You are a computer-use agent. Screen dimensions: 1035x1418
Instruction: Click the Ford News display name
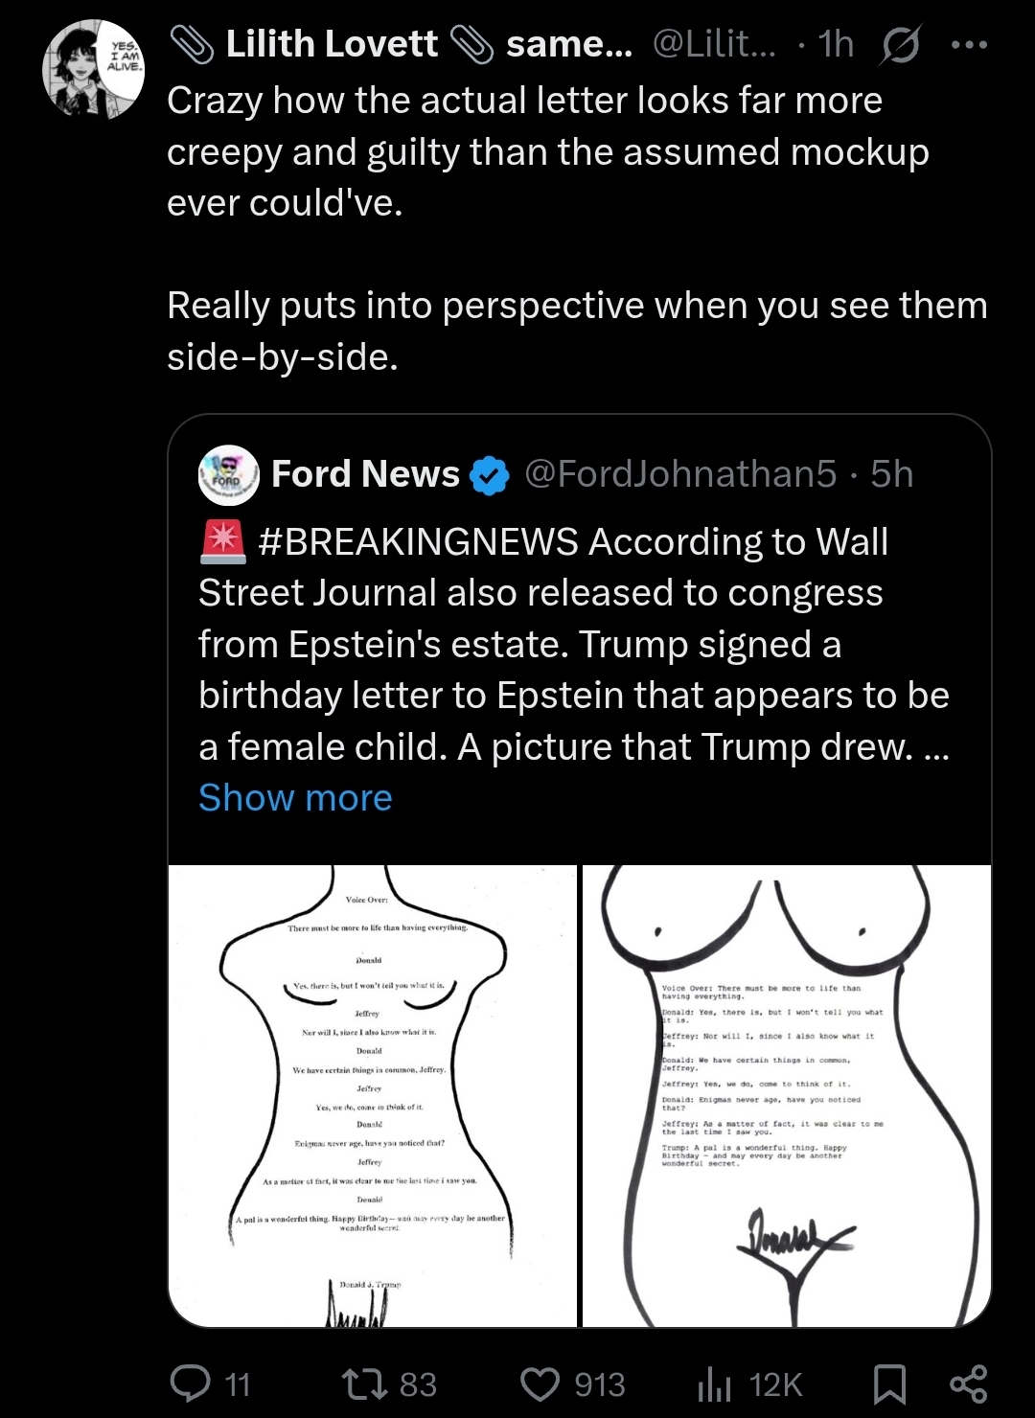pos(365,474)
